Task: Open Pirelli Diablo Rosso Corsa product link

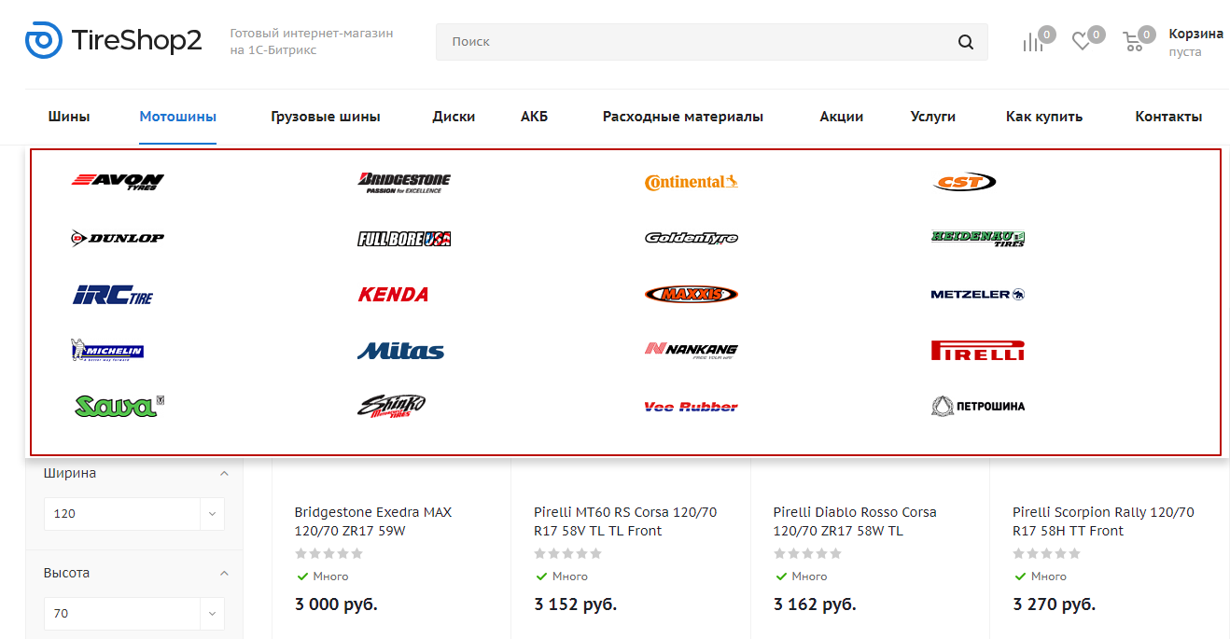Action: (855, 521)
